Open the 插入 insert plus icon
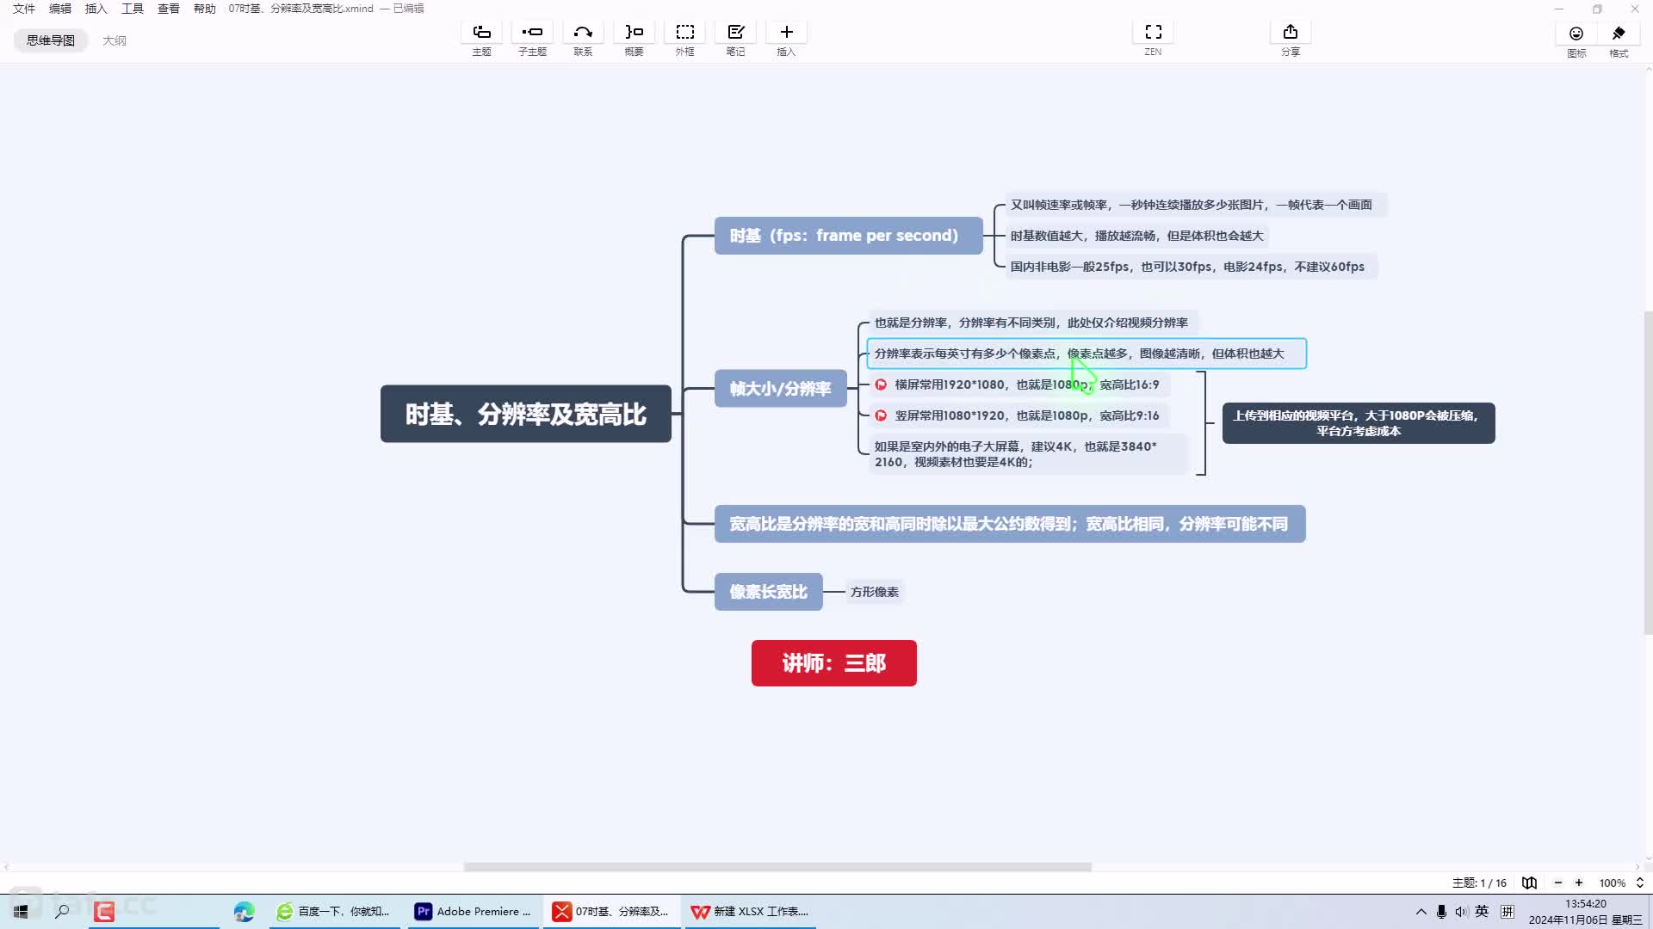Screen dimensions: 1653x929 (x=786, y=33)
